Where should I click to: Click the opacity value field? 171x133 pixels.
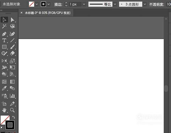(169, 4)
